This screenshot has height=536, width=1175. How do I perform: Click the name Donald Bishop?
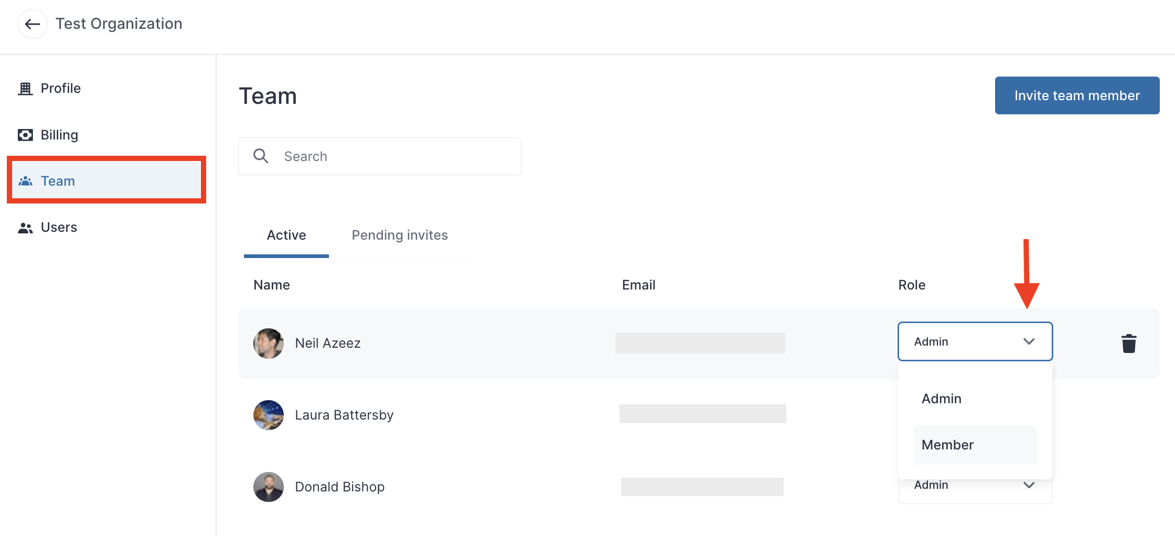[x=340, y=487]
